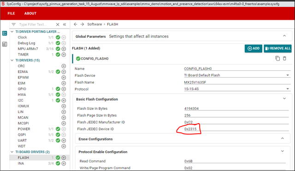Click the REMOVE ALL button
The image size is (295, 171).
pos(277,48)
